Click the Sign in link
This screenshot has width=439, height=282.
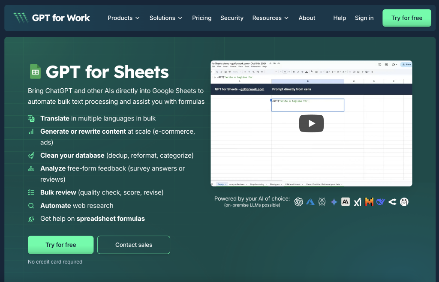pyautogui.click(x=364, y=18)
